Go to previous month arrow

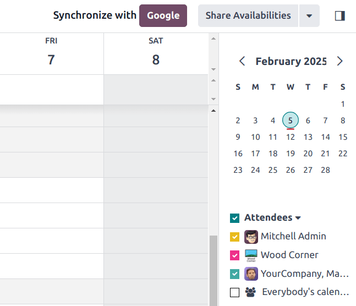(x=242, y=61)
